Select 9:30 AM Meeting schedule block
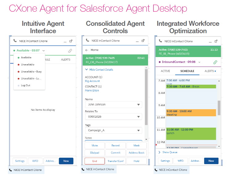Screen dimensions: 235x181 coord(191,113)
